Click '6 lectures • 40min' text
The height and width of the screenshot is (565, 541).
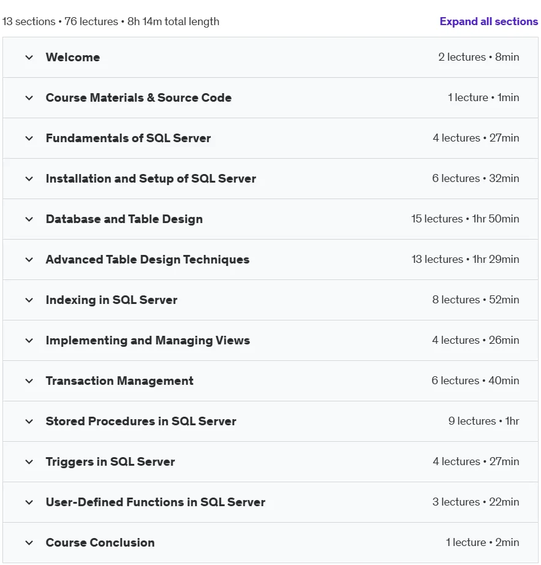475,381
